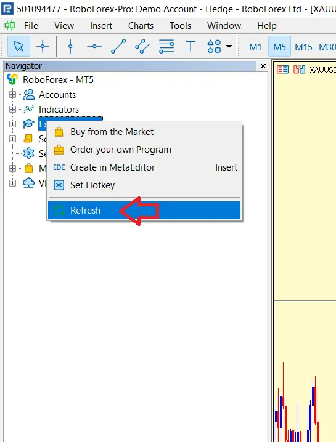Click the IDE MetaEditor icon
Screen dimensions: 336x442
[x=59, y=167]
